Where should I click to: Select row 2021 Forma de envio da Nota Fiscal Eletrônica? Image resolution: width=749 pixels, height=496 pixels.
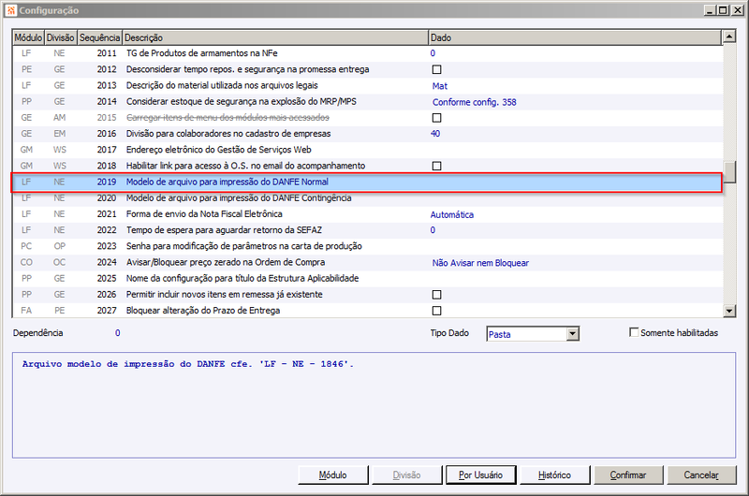[367, 214]
